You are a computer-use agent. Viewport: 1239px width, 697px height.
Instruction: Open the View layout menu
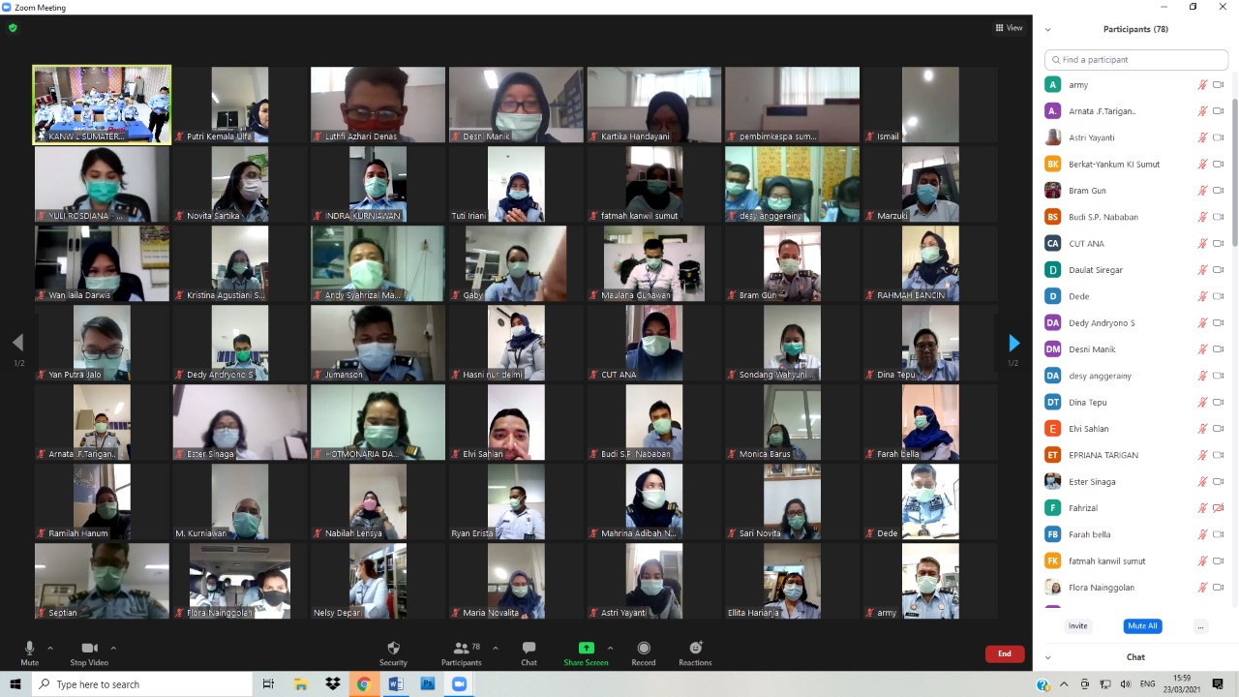[x=1009, y=28]
